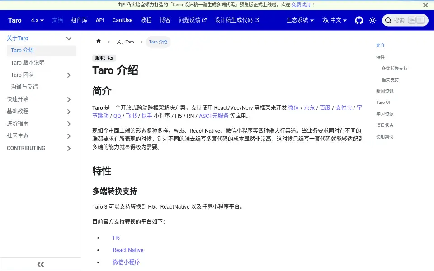
Task: Open the React Native platform link
Action: pos(128,250)
